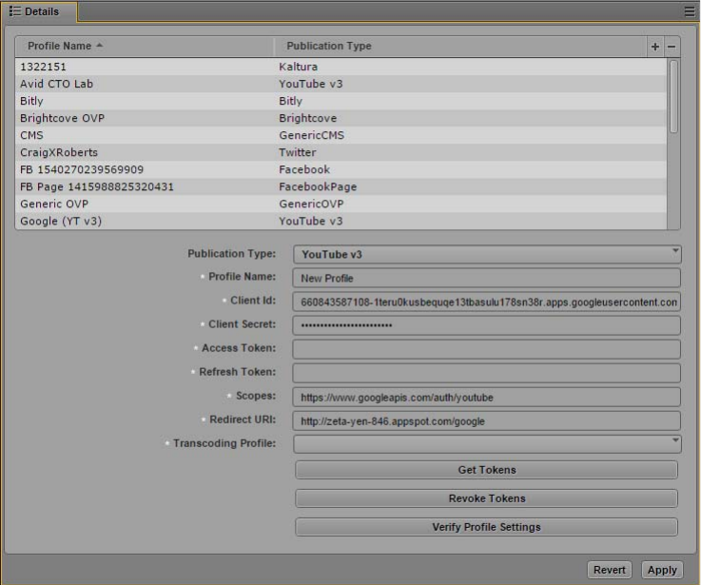Click the Client Id input field
The height and width of the screenshot is (585, 701).
click(487, 302)
